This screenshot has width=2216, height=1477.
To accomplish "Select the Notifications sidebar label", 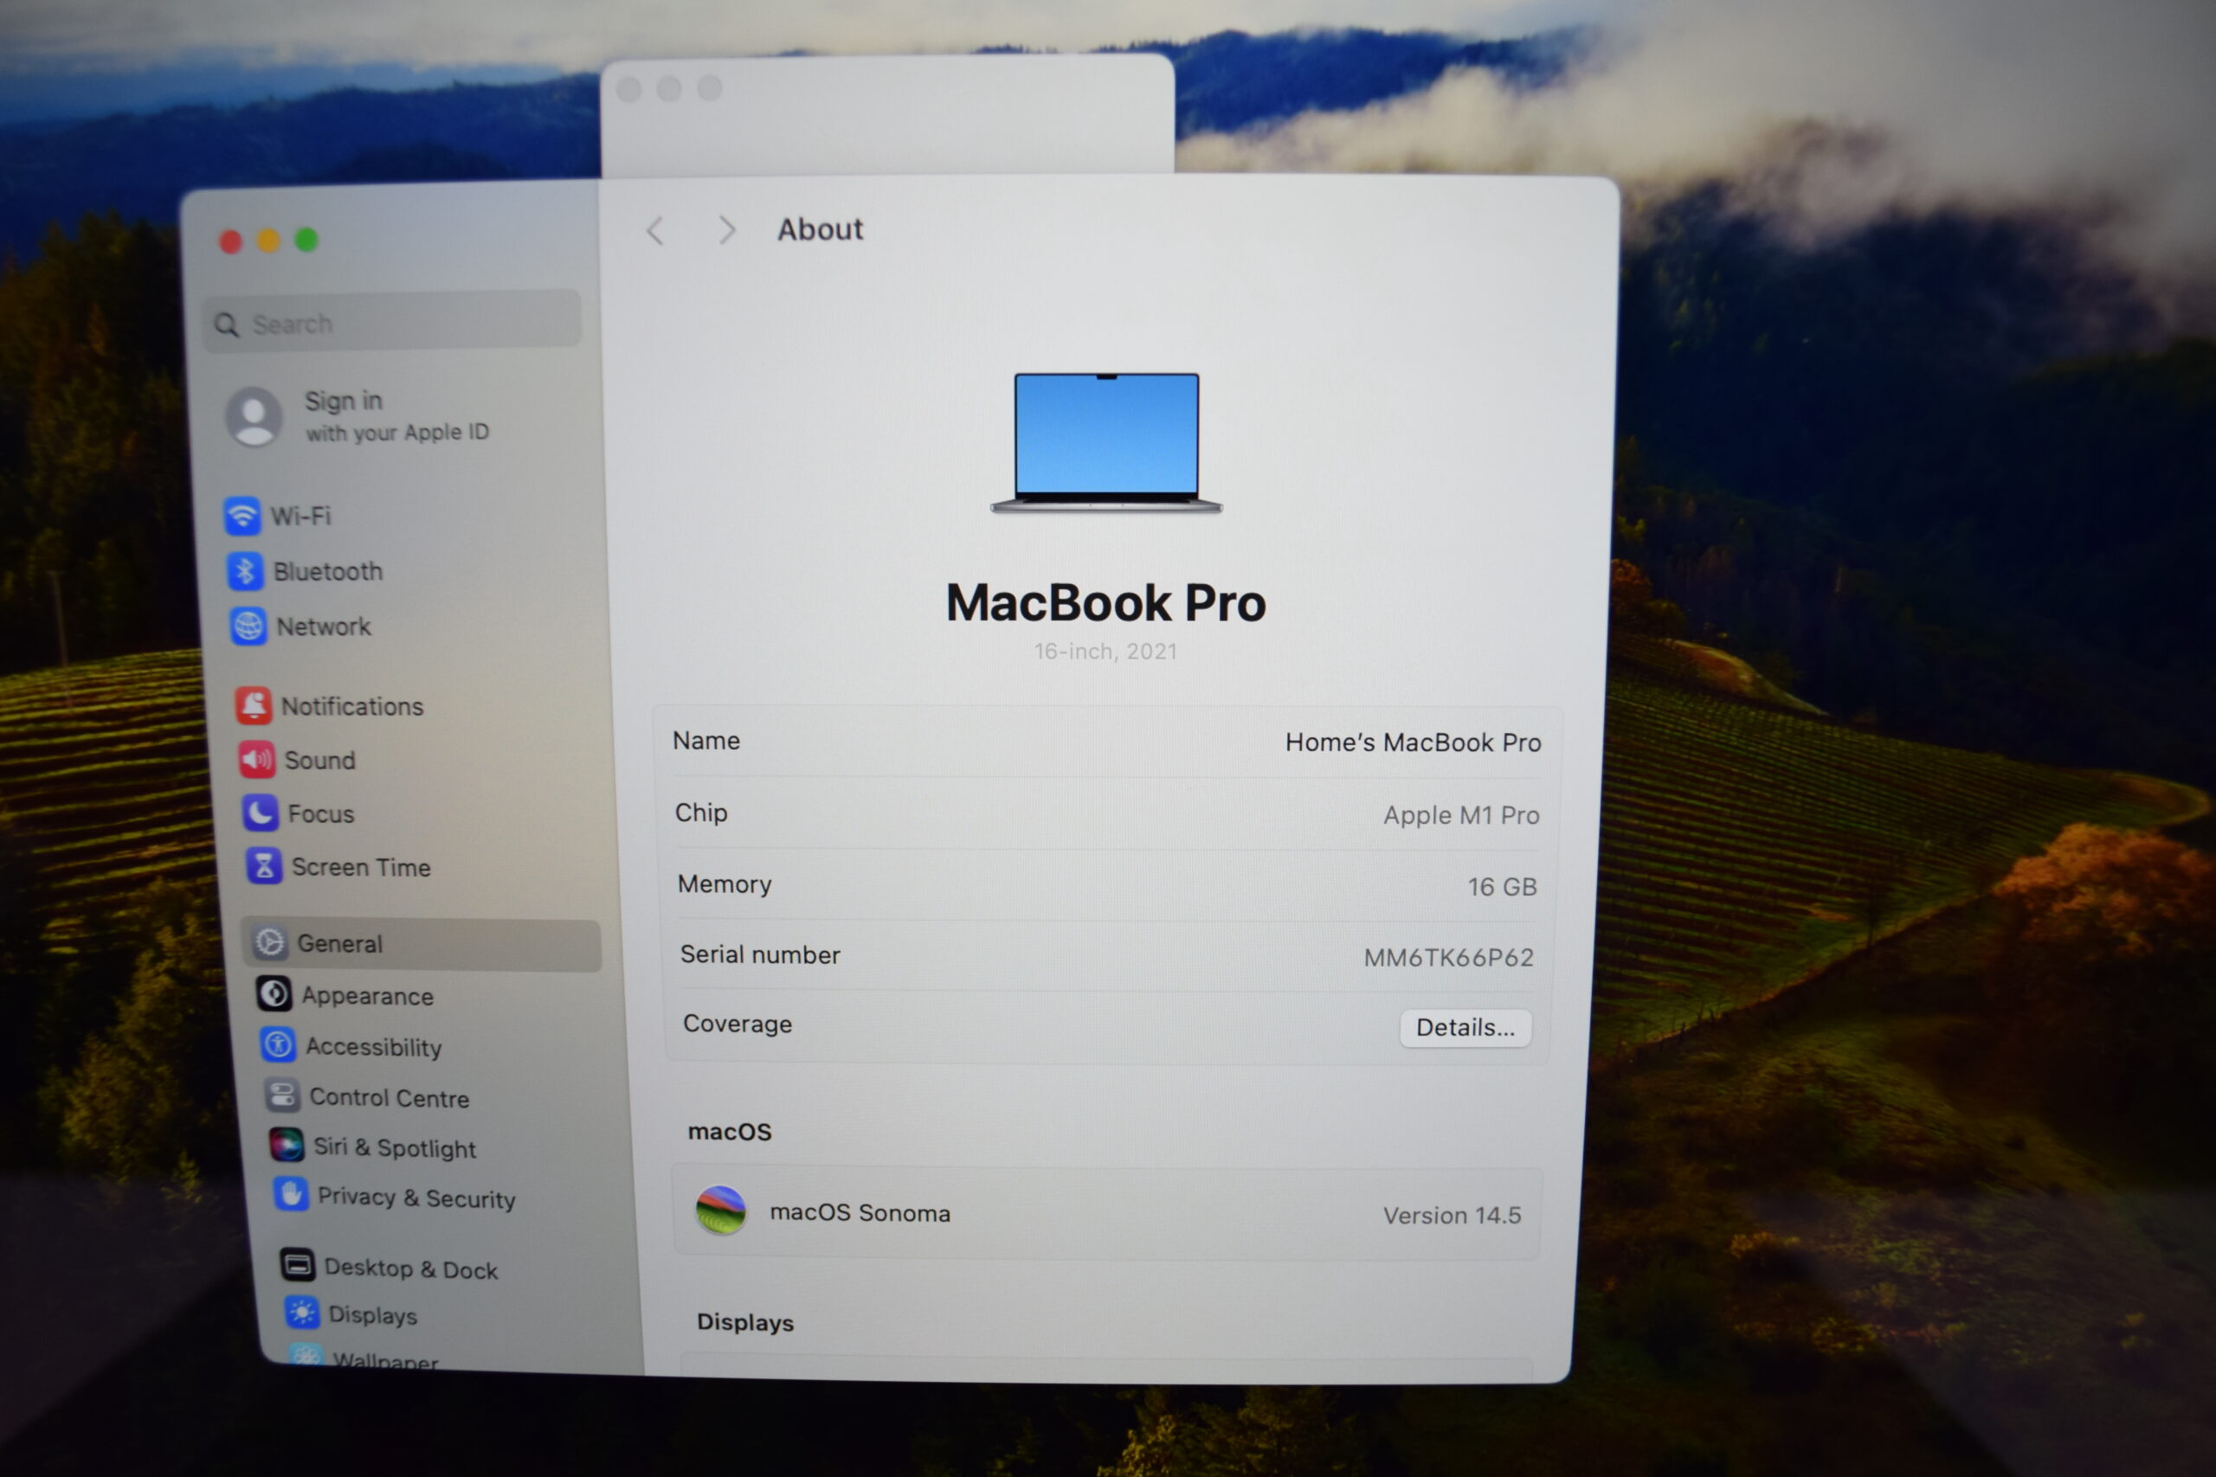I will click(x=352, y=706).
